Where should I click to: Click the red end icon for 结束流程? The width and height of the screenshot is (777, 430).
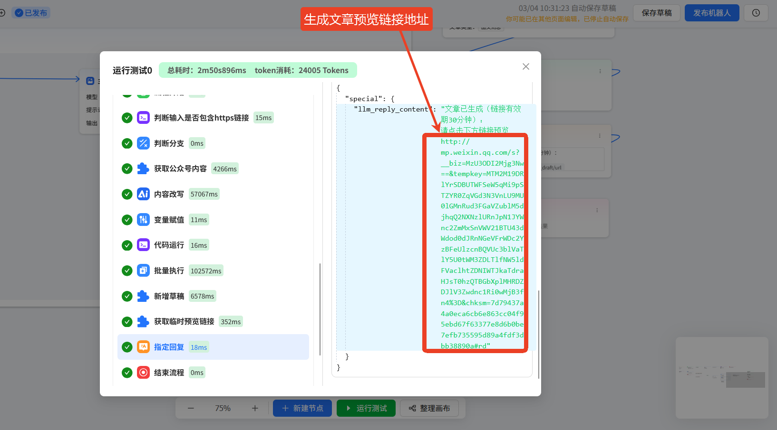pyautogui.click(x=143, y=373)
